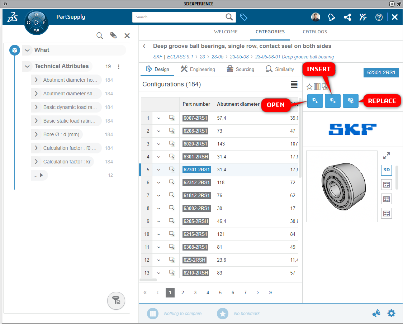Open the notifications icon in the top bar
This screenshot has height=324, width=403.
point(332,17)
